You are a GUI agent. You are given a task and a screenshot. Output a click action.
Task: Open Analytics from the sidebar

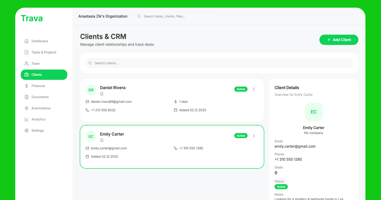tap(44, 119)
